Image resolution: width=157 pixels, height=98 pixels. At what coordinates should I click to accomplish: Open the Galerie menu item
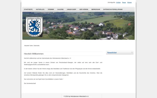(60, 9)
